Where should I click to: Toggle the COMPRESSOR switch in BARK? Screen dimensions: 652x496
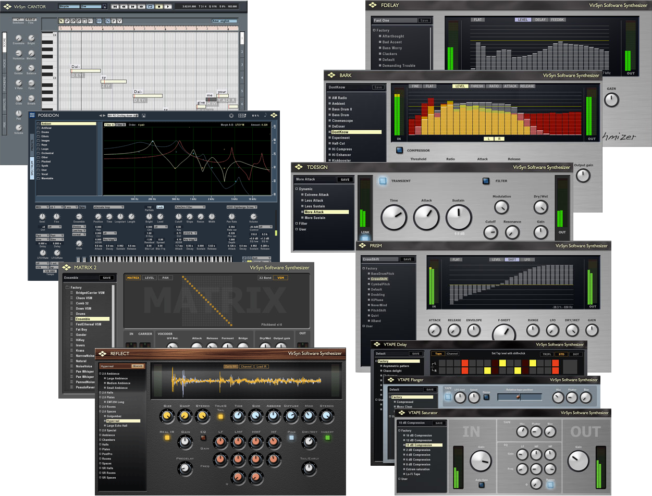click(x=399, y=150)
